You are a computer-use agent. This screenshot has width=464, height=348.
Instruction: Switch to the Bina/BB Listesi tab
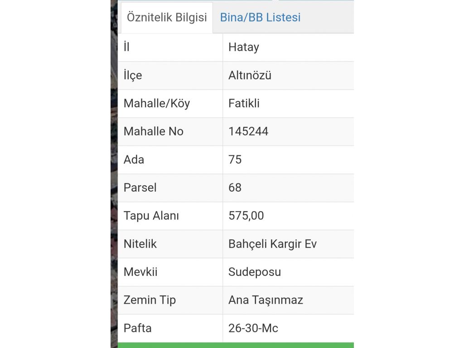(260, 18)
